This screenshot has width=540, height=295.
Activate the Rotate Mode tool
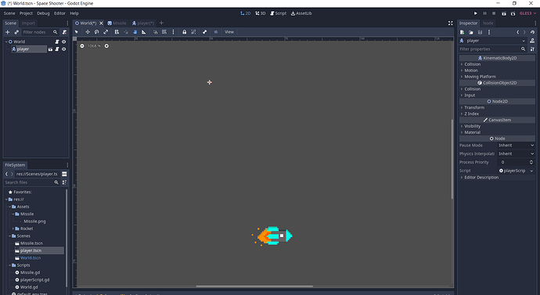click(x=97, y=32)
